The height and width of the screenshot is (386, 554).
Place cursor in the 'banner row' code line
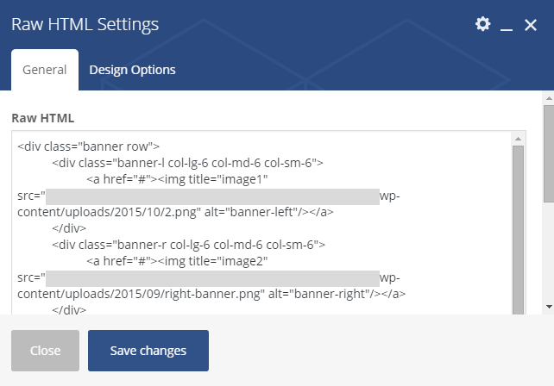[x=88, y=146]
